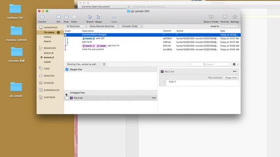Open repository Settings gear icon
Screen dimensions: 280x157
pos(234,17)
